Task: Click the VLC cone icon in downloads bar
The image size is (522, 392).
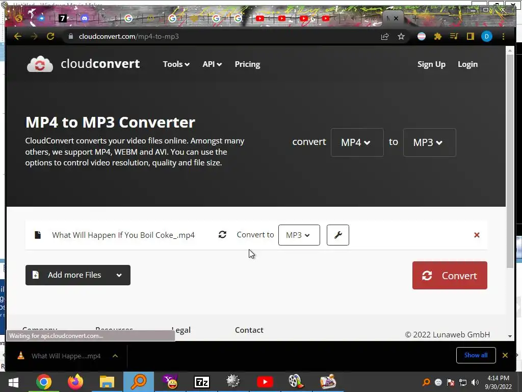Action: 20,356
